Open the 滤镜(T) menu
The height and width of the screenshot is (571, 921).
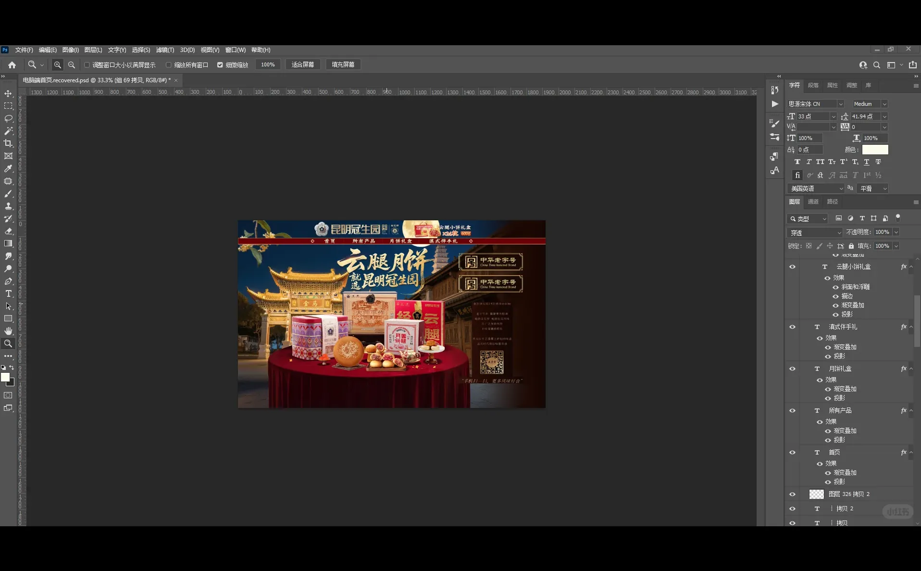coord(165,50)
